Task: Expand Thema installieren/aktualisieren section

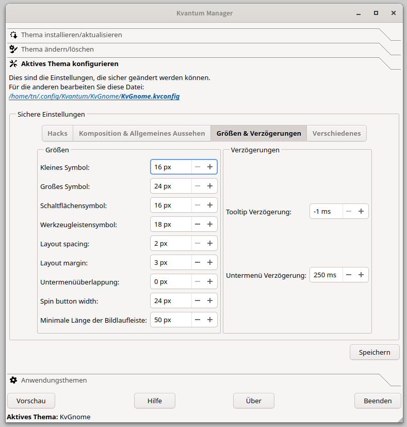Action: (x=71, y=35)
